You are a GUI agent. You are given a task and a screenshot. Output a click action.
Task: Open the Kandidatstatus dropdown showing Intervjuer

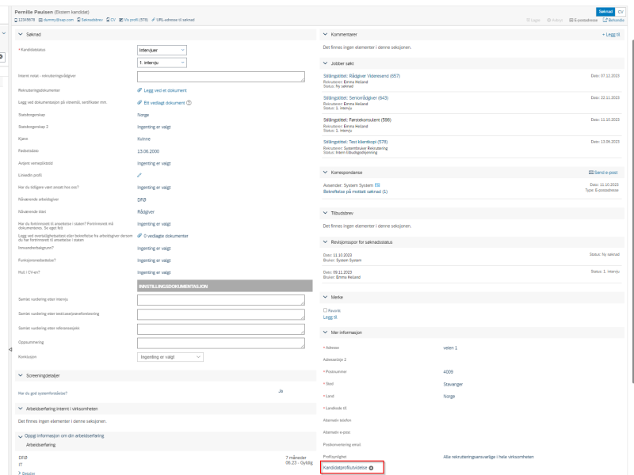[162, 50]
